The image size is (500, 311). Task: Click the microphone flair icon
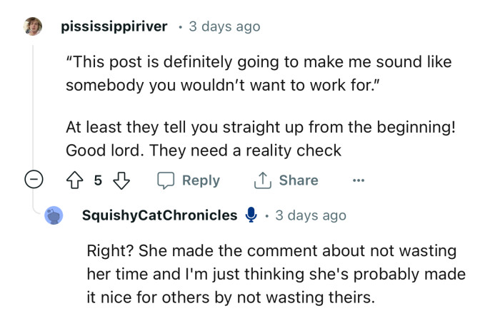click(251, 215)
